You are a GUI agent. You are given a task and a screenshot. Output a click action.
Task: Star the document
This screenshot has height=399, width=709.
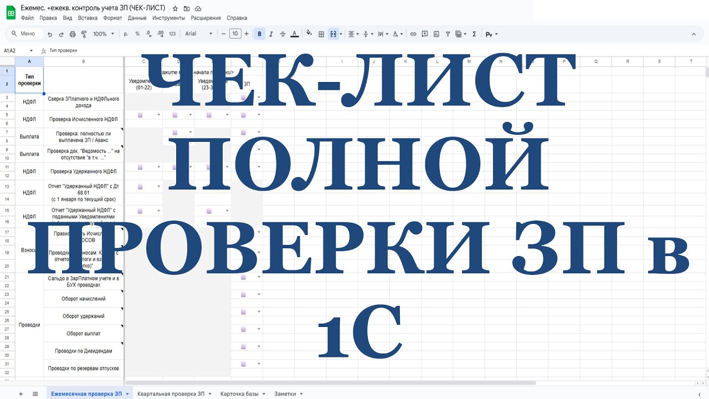tap(175, 9)
